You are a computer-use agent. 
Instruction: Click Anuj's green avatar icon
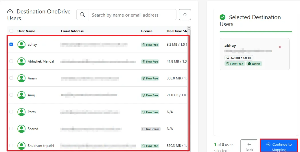pos(21,95)
